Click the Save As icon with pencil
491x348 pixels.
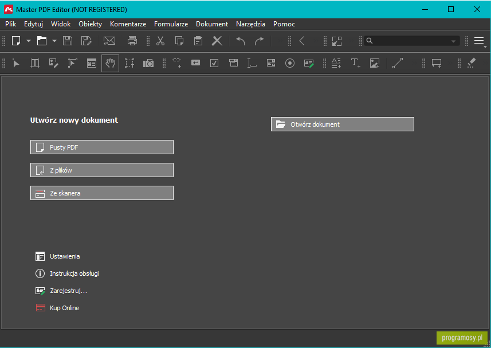pos(86,41)
